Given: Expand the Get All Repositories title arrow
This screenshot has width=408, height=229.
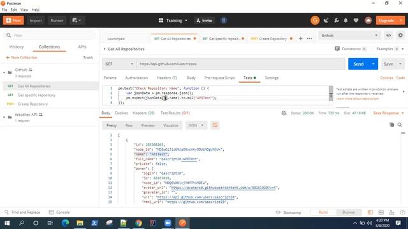Looking at the screenshot, I should [105, 49].
